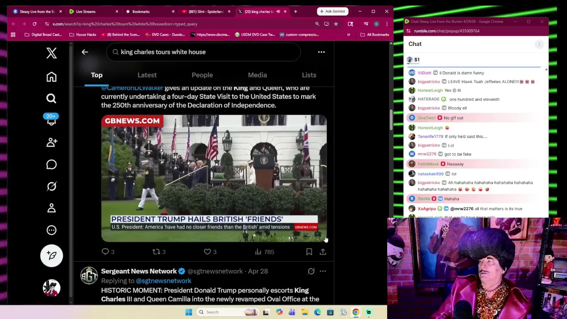This screenshot has width=567, height=319.
Task: Like the GB News post
Action: (x=210, y=252)
